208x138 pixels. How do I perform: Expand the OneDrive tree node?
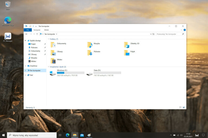(x=25, y=66)
